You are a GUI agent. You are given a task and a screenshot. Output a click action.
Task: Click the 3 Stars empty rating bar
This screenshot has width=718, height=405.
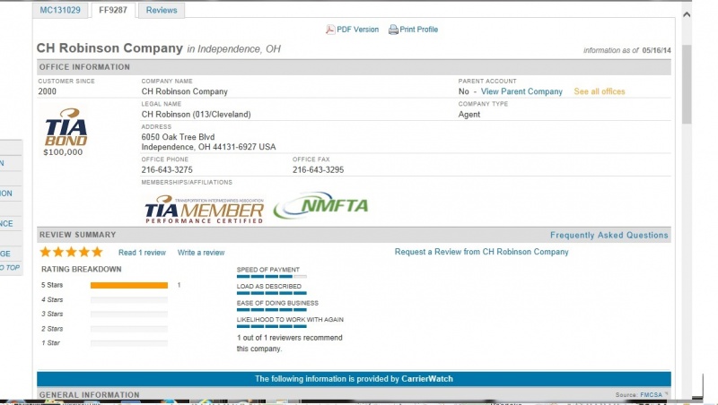click(x=129, y=314)
